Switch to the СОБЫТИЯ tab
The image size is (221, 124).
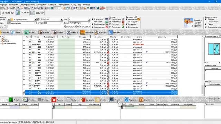coord(37,13)
